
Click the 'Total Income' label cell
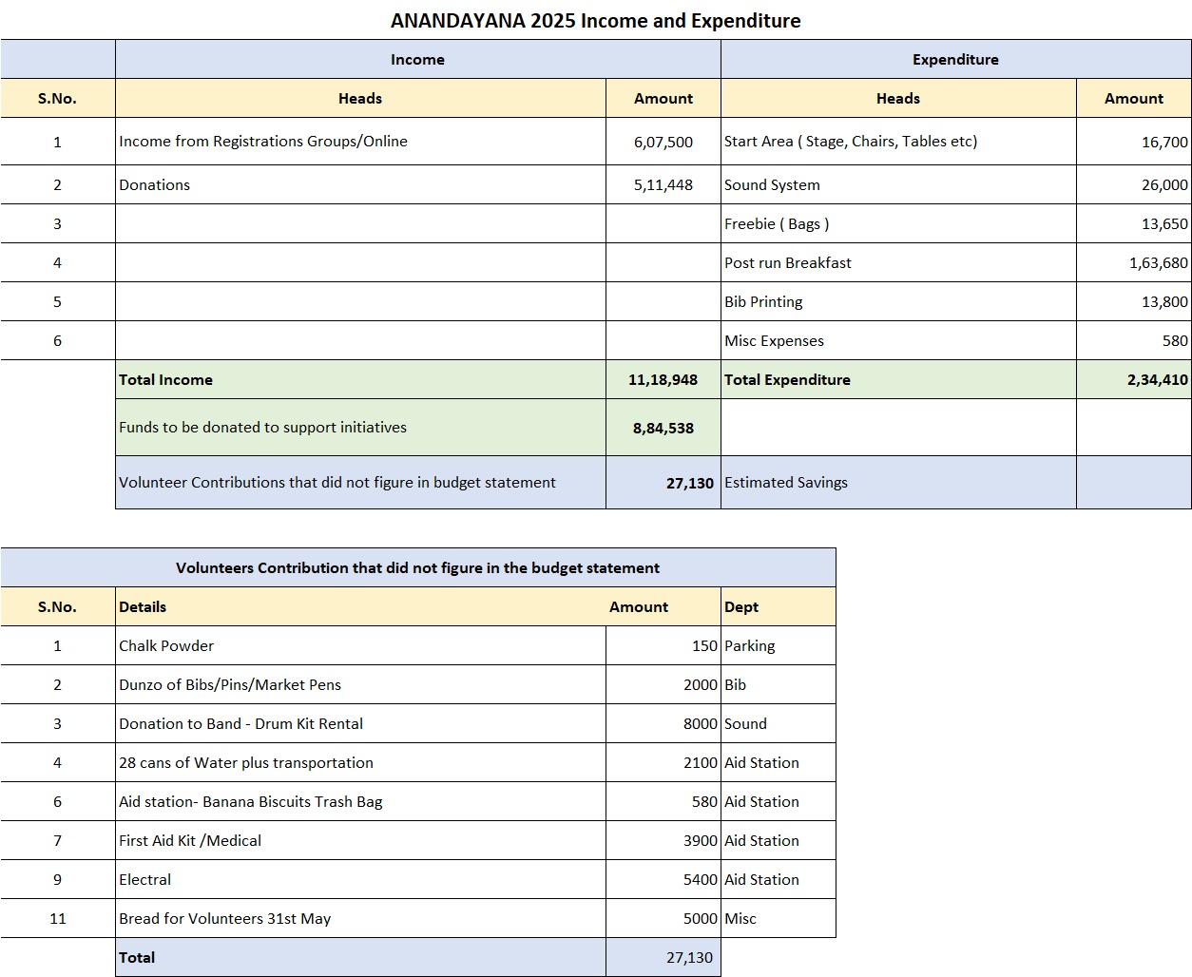click(x=360, y=379)
